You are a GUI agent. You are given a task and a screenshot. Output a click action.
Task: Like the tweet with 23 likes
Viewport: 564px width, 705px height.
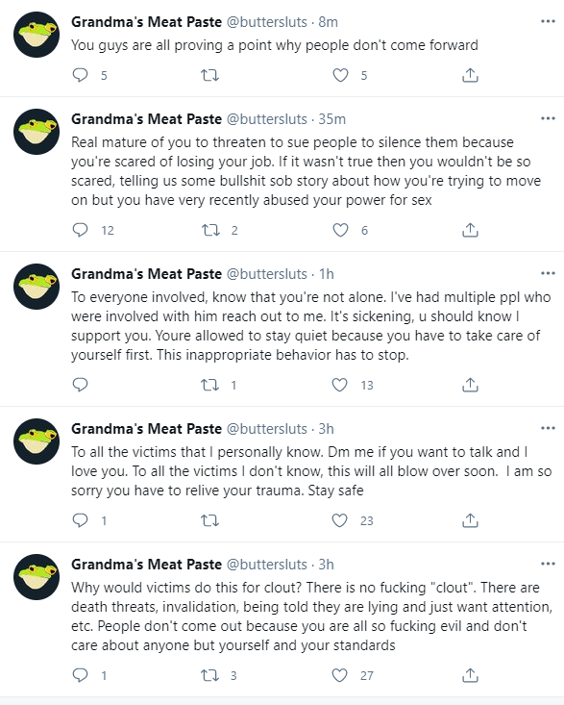tap(339, 520)
